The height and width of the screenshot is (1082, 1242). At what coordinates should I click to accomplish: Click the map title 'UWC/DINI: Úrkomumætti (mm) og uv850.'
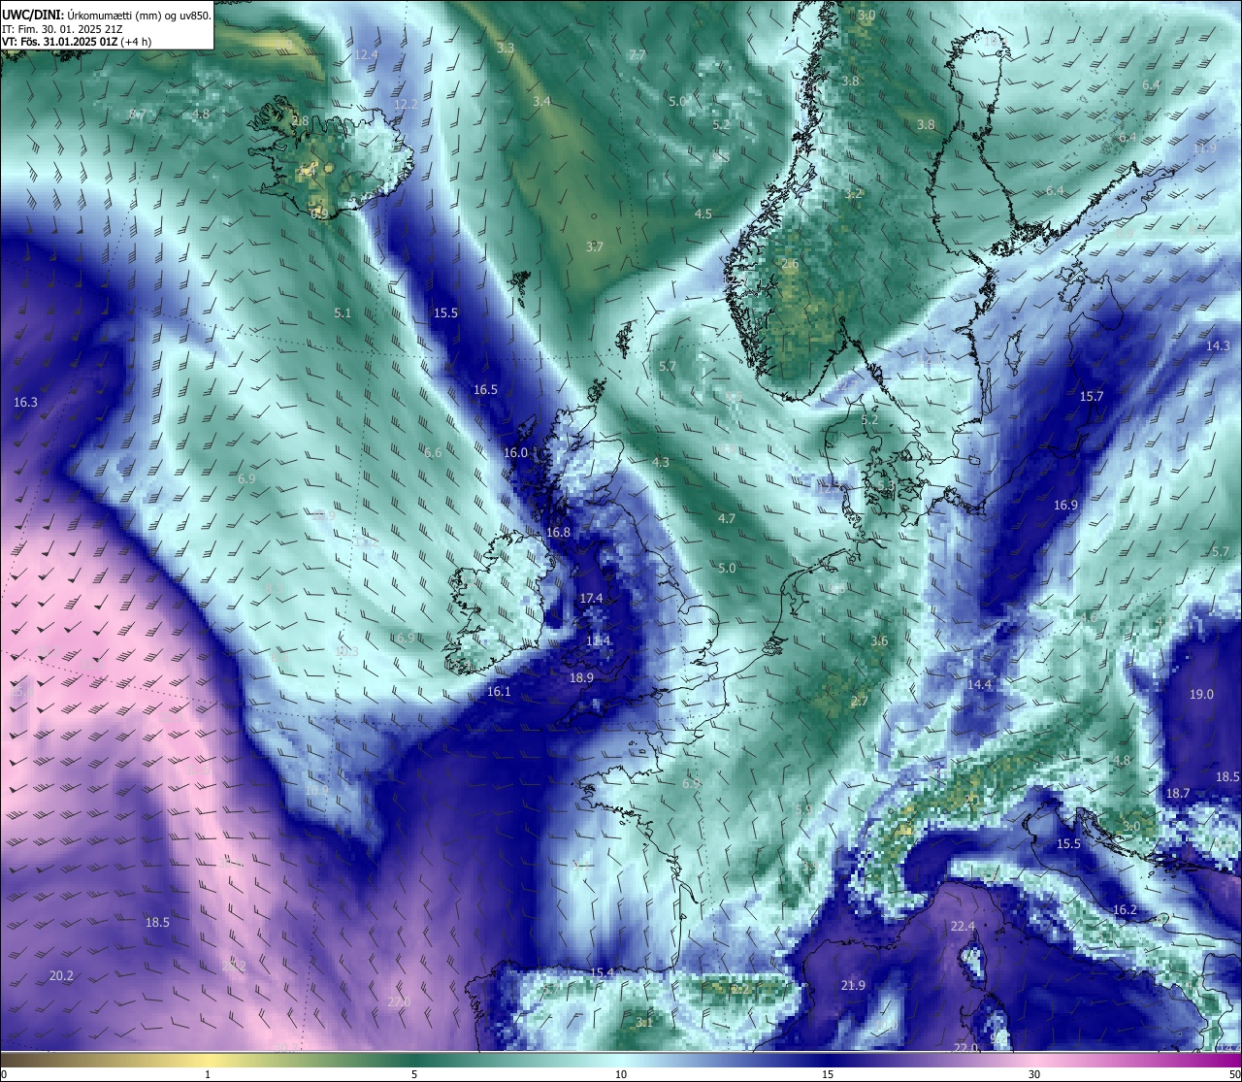107,15
